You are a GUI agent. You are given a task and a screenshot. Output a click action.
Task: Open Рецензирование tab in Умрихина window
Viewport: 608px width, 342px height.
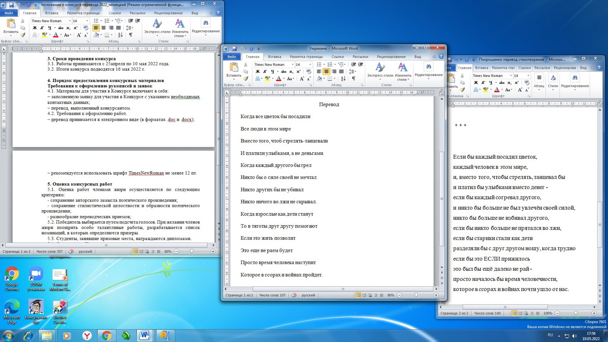[x=391, y=57]
